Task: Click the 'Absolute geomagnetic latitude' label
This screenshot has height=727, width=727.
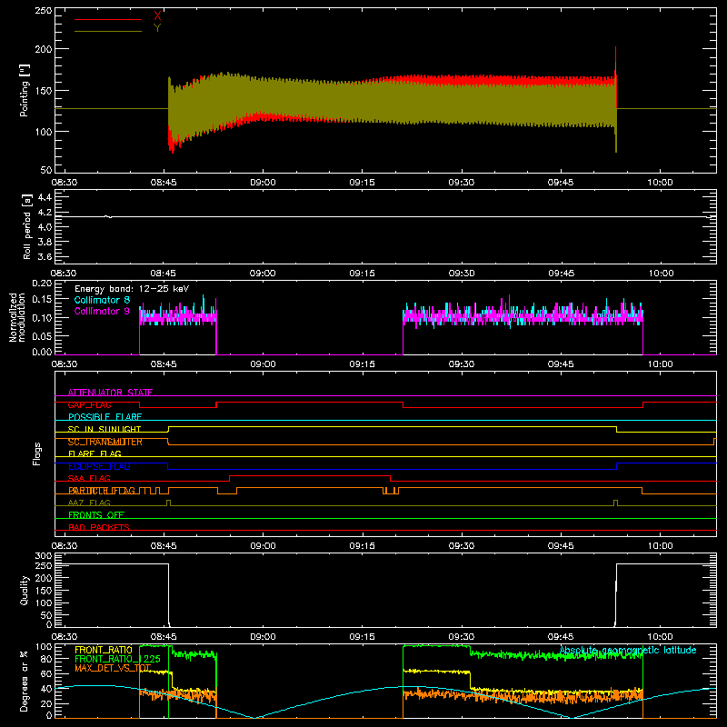Action: [x=628, y=650]
